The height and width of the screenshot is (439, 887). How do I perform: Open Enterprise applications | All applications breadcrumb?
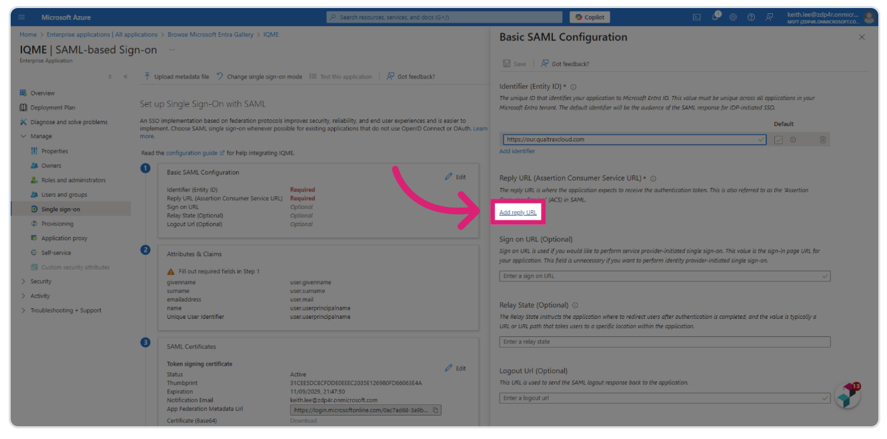102,35
